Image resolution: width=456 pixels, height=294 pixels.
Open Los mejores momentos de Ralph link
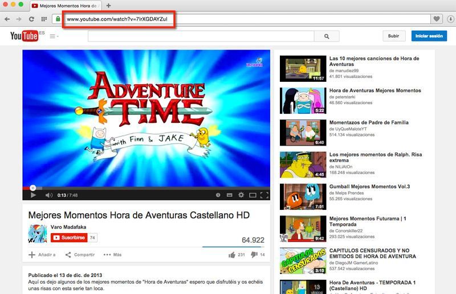pyautogui.click(x=376, y=158)
